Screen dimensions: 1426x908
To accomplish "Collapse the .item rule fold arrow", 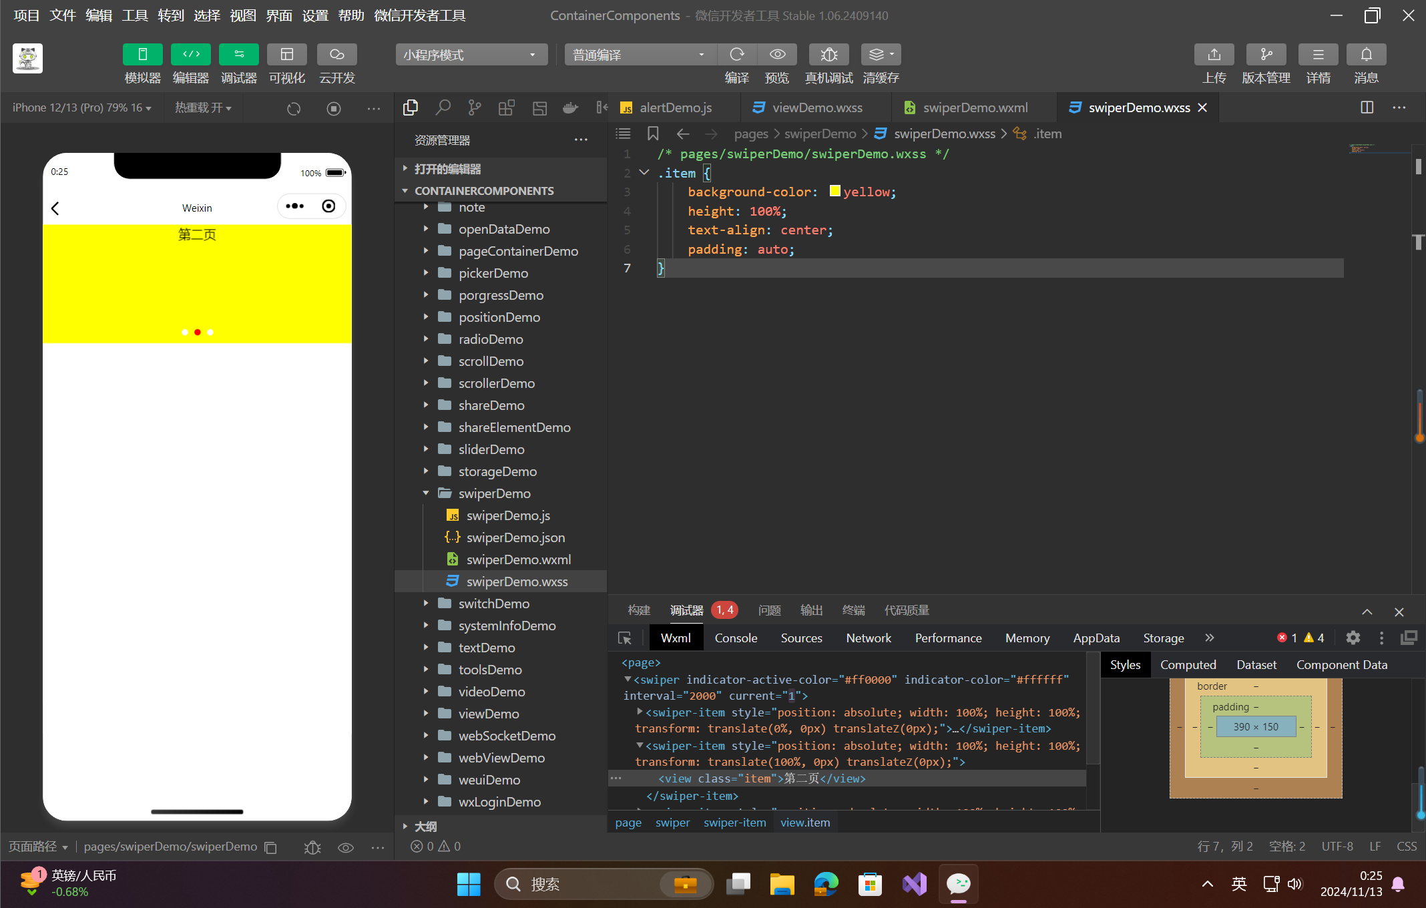I will tap(644, 172).
